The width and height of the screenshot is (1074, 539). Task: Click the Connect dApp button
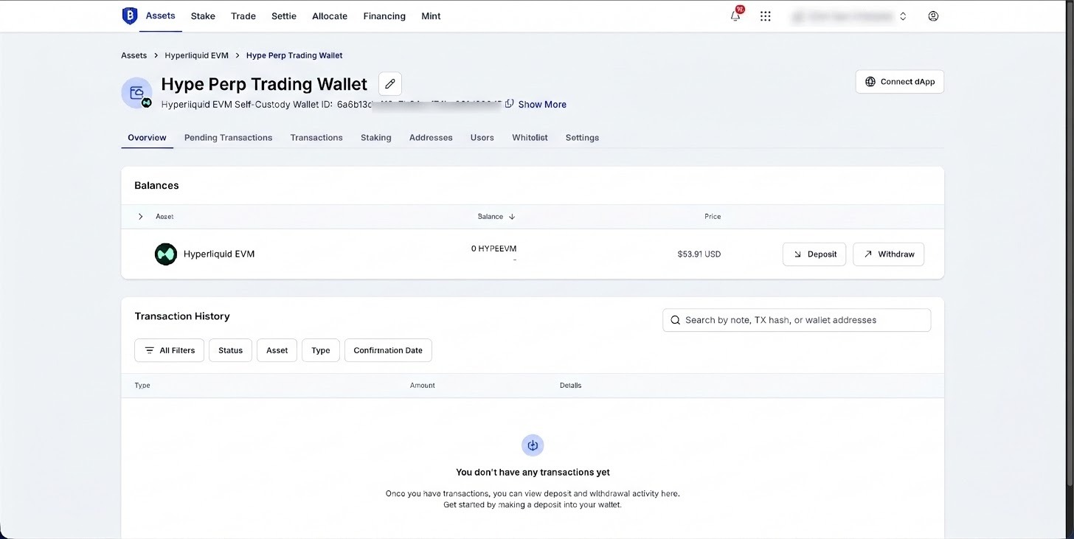899,82
